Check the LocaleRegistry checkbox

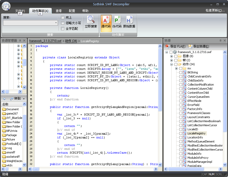coord(181,133)
